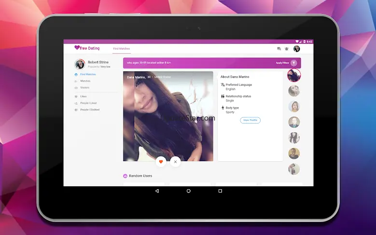Tap the Wi-Fi status icon
Screen dimensions: 376x235
click(297, 41)
